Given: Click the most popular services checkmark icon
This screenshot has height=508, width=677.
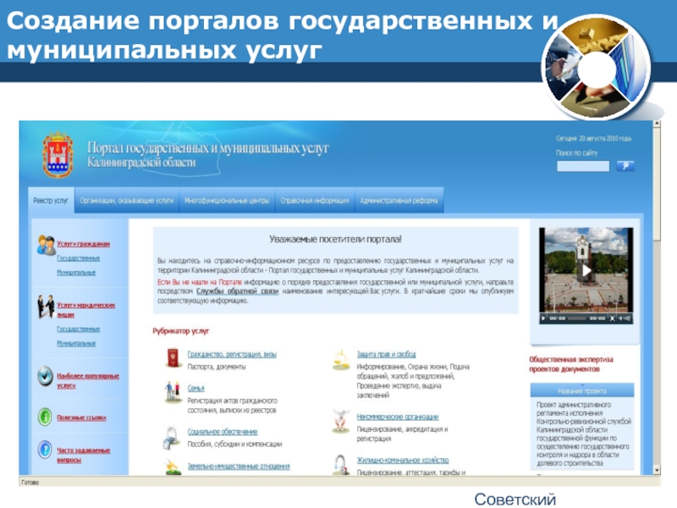Looking at the screenshot, I should click(45, 376).
